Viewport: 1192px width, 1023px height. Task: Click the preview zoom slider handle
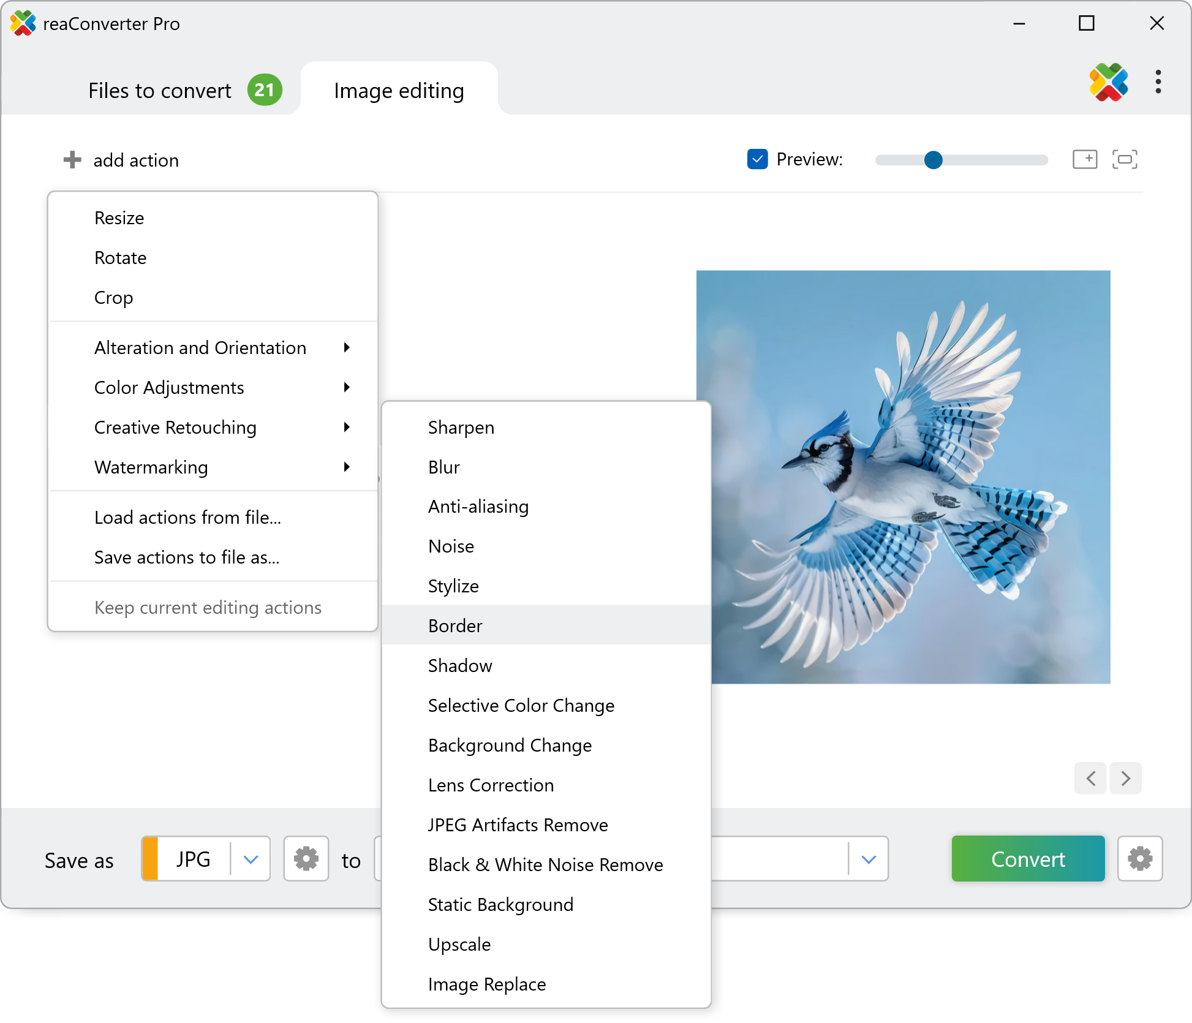933,160
